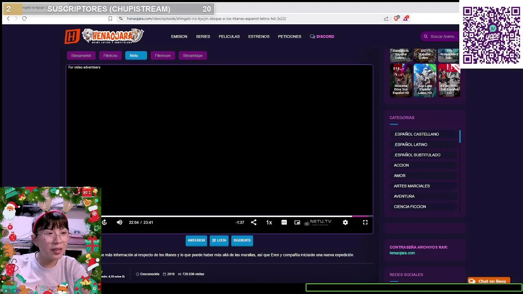Click the skip-forward icon in the player

pyautogui.click(x=105, y=222)
